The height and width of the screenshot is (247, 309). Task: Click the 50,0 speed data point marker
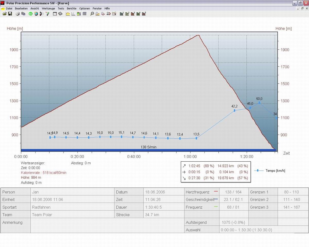tap(259, 103)
